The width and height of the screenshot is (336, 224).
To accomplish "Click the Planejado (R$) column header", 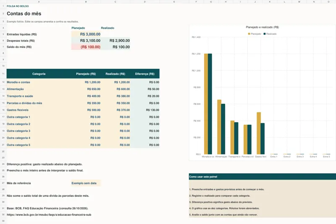I will coord(86,74).
